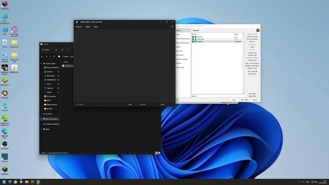Select OBS Studio desktop icon
Screen dimensions: 329x185
tap(5, 145)
